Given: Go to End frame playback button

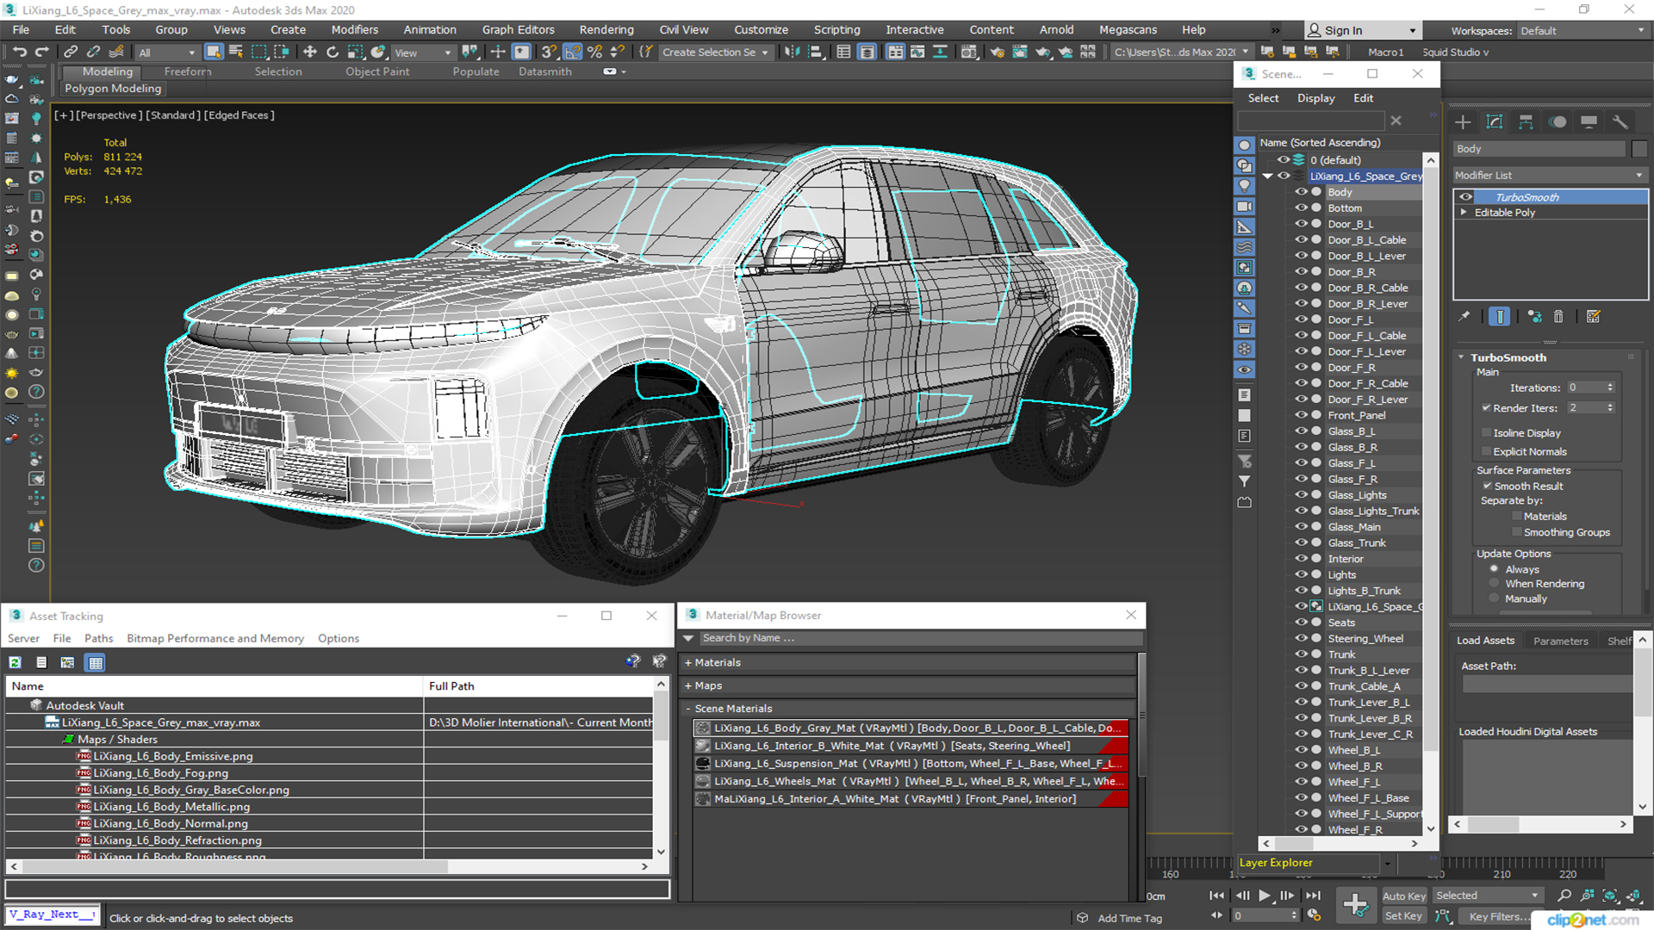Looking at the screenshot, I should click(x=1313, y=896).
